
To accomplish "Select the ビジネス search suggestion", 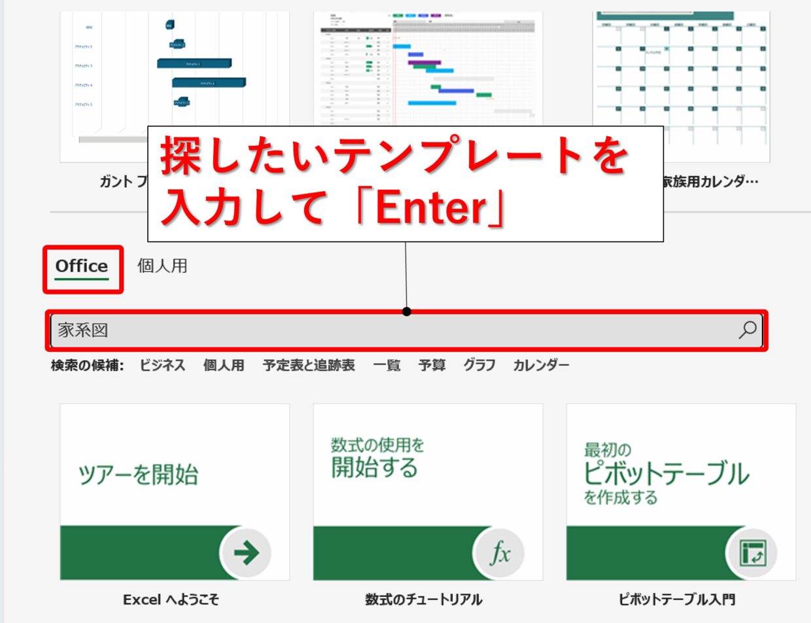I will click(x=162, y=365).
